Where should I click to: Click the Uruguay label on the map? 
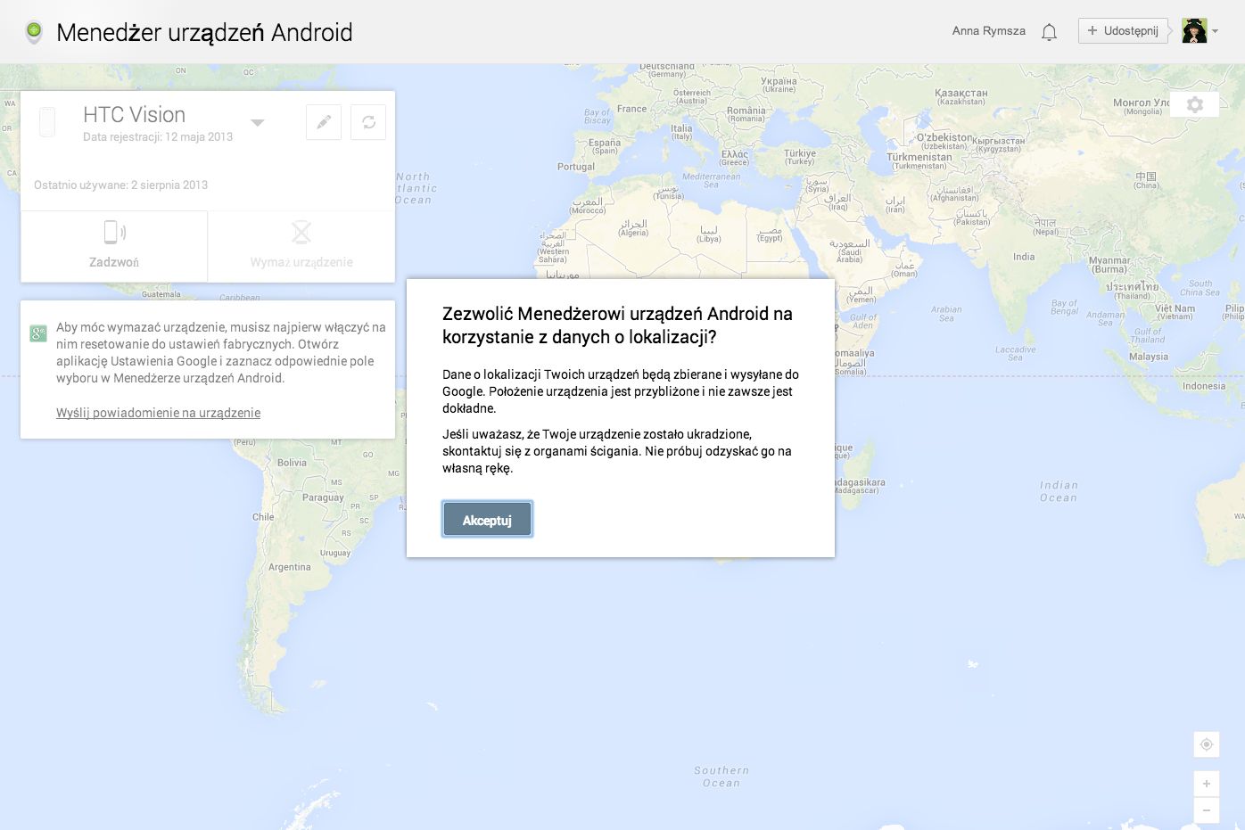[x=335, y=553]
